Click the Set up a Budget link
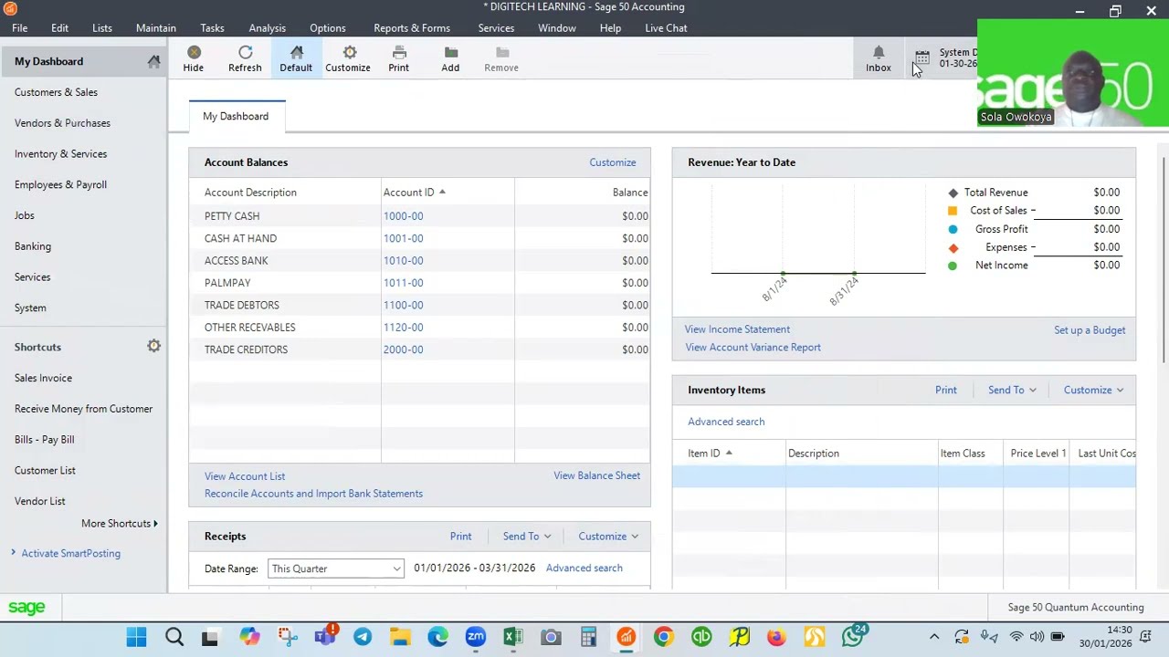 pyautogui.click(x=1090, y=330)
